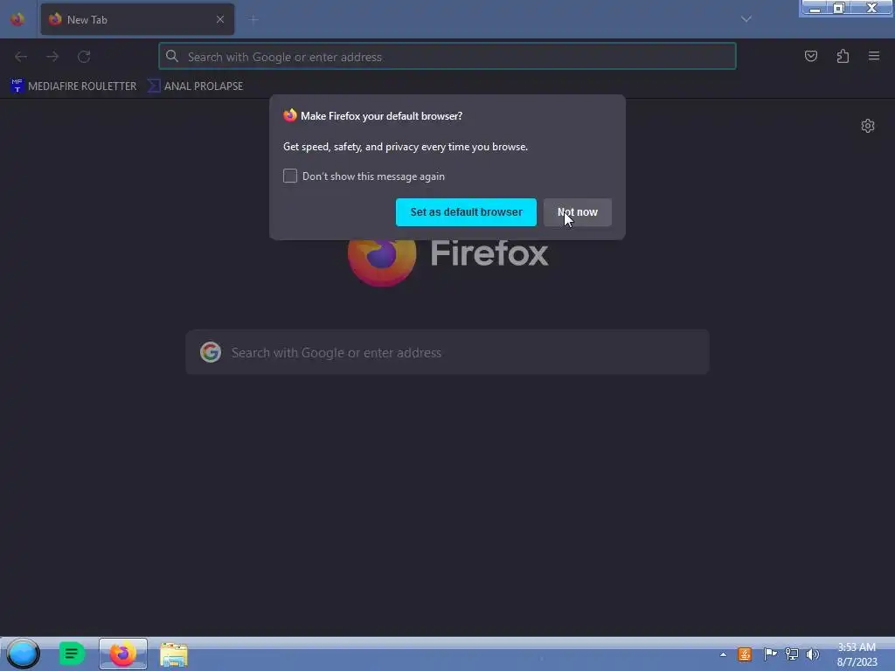The height and width of the screenshot is (671, 895).
Task: Open the Extensions puzzle icon
Action: click(843, 56)
